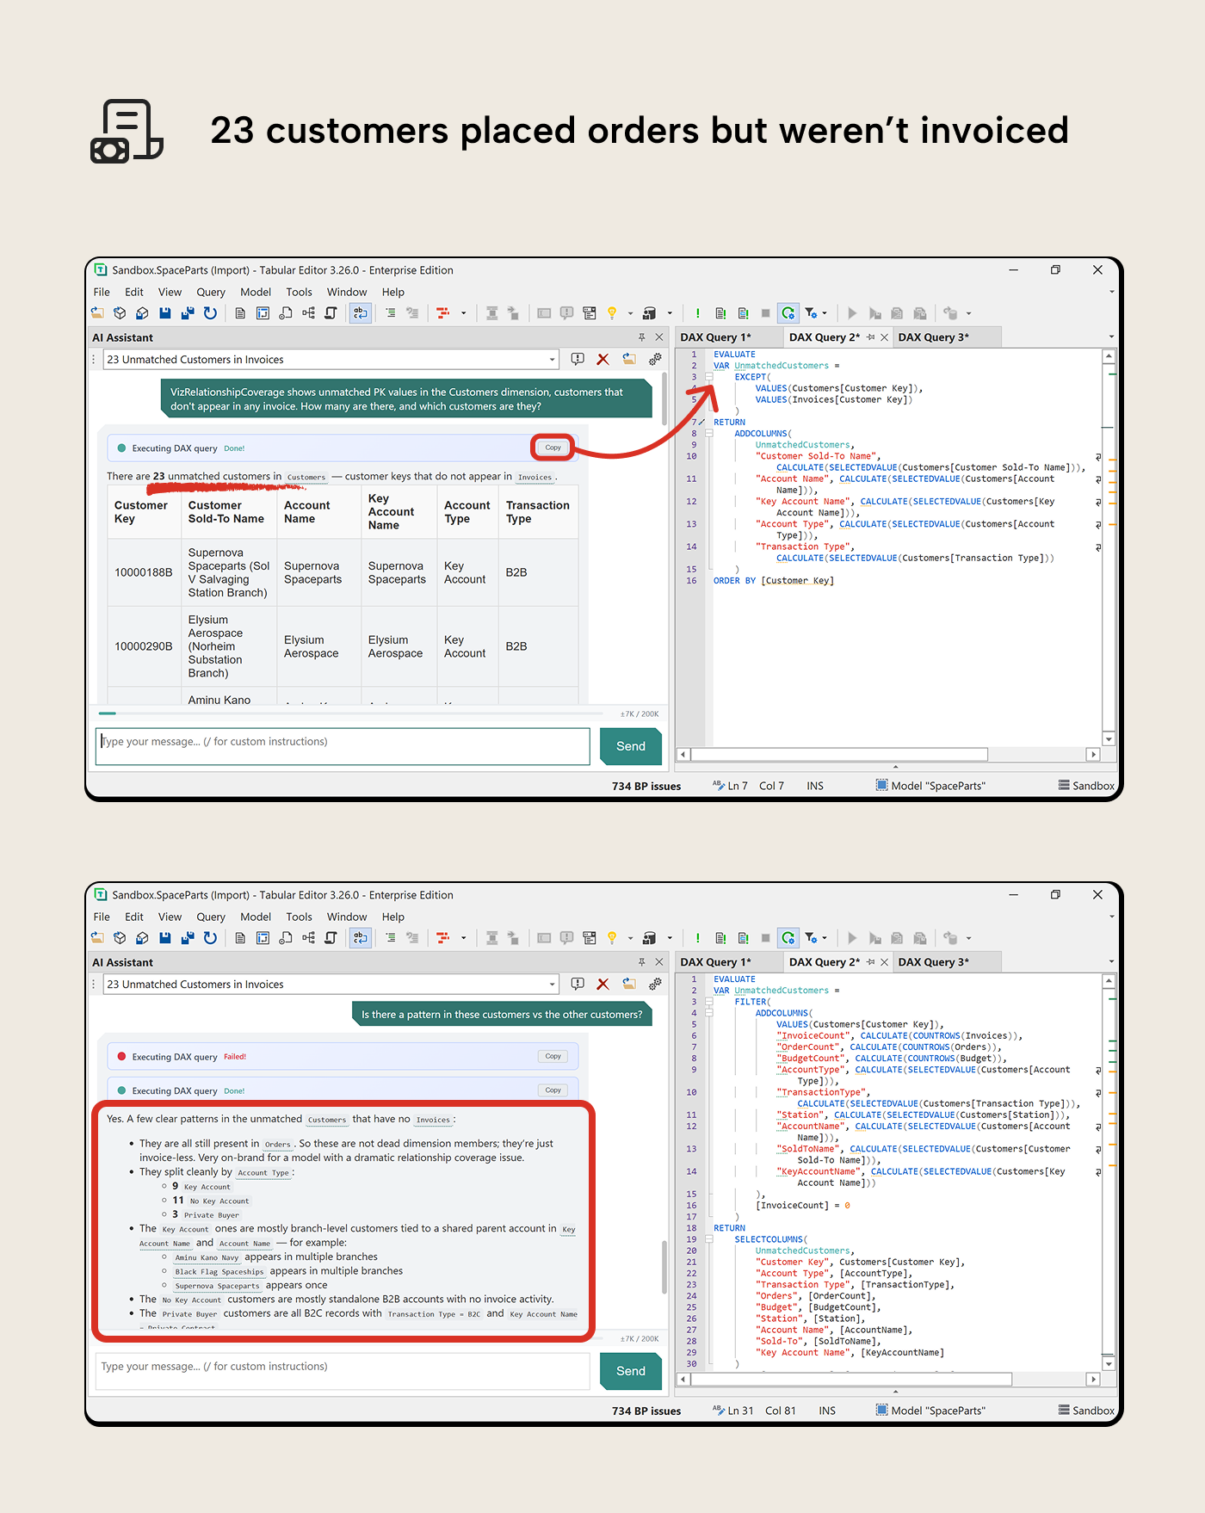Click the horizontal scrollbar in the top DAX editor
This screenshot has height=1513, width=1205.
pos(838,755)
